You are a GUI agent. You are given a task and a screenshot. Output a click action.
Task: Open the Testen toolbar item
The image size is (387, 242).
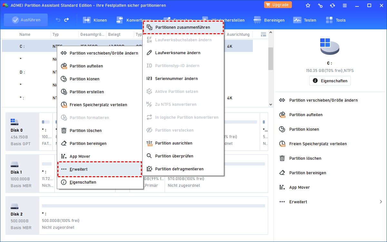[305, 20]
